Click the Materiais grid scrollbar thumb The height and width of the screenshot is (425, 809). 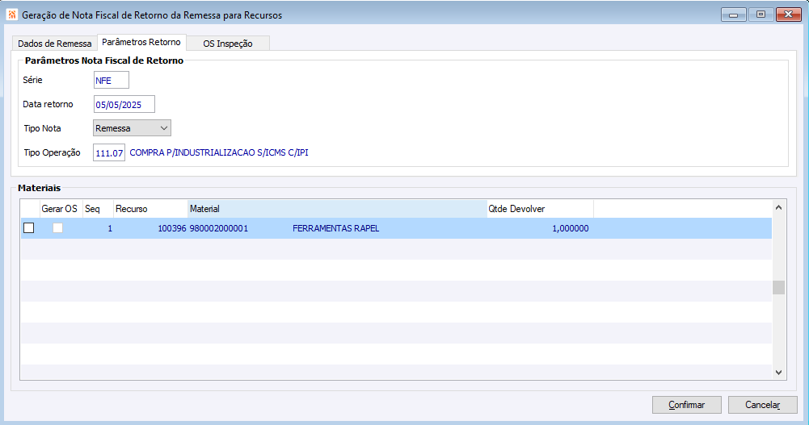point(778,288)
